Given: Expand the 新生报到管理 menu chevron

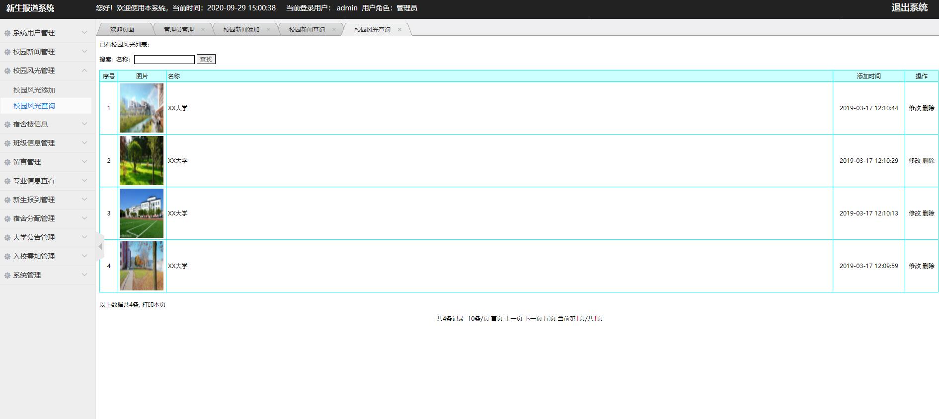Looking at the screenshot, I should click(x=84, y=200).
